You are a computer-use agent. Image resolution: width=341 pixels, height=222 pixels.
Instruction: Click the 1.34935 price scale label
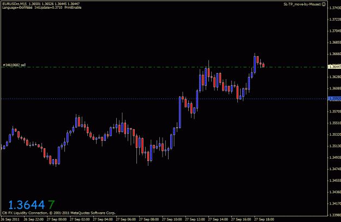tap(335, 158)
